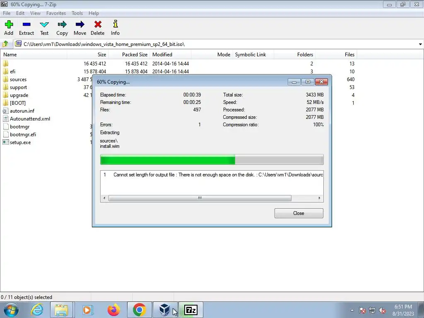424x318 pixels.
Task: Select the bootmgr.efi file icon
Action: click(x=5, y=135)
